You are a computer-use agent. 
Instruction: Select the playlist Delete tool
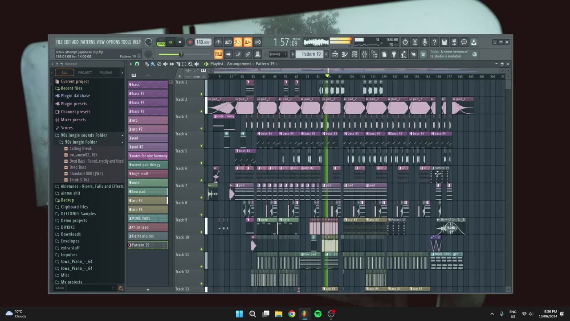click(159, 64)
